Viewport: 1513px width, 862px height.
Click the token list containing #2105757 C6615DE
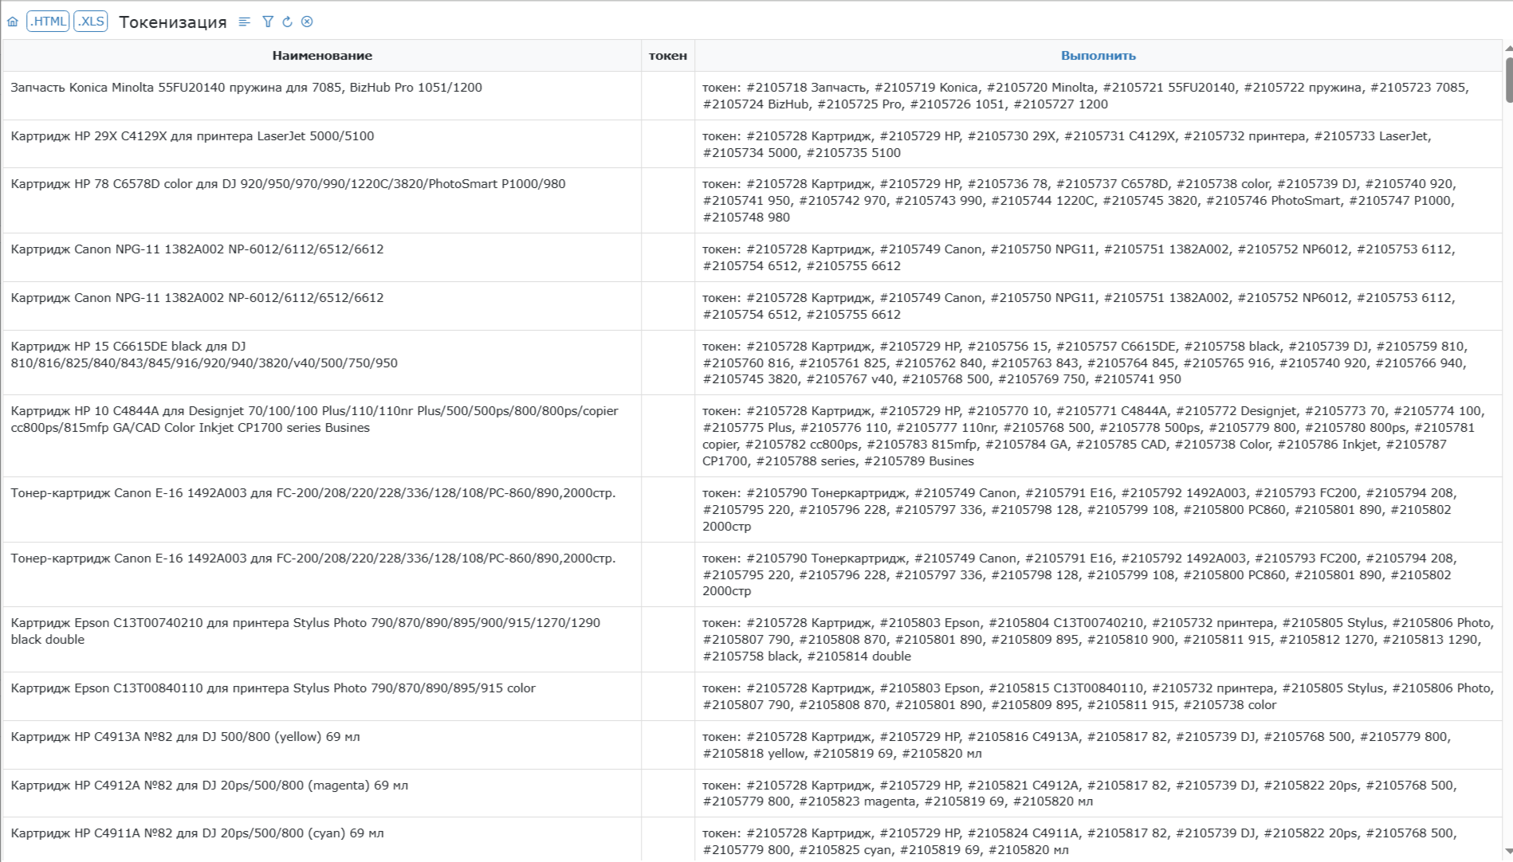click(1085, 362)
